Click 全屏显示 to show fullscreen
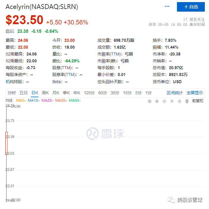 coord(195,93)
